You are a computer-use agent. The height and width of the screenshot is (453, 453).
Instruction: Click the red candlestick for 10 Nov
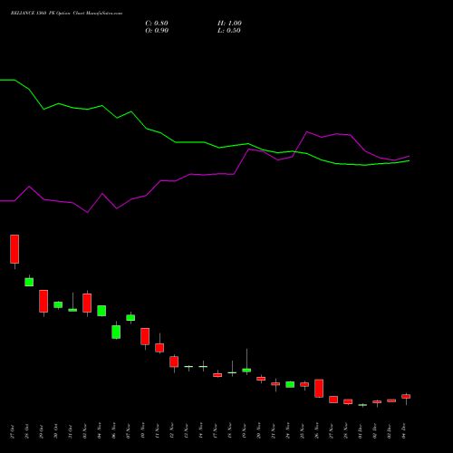click(145, 336)
